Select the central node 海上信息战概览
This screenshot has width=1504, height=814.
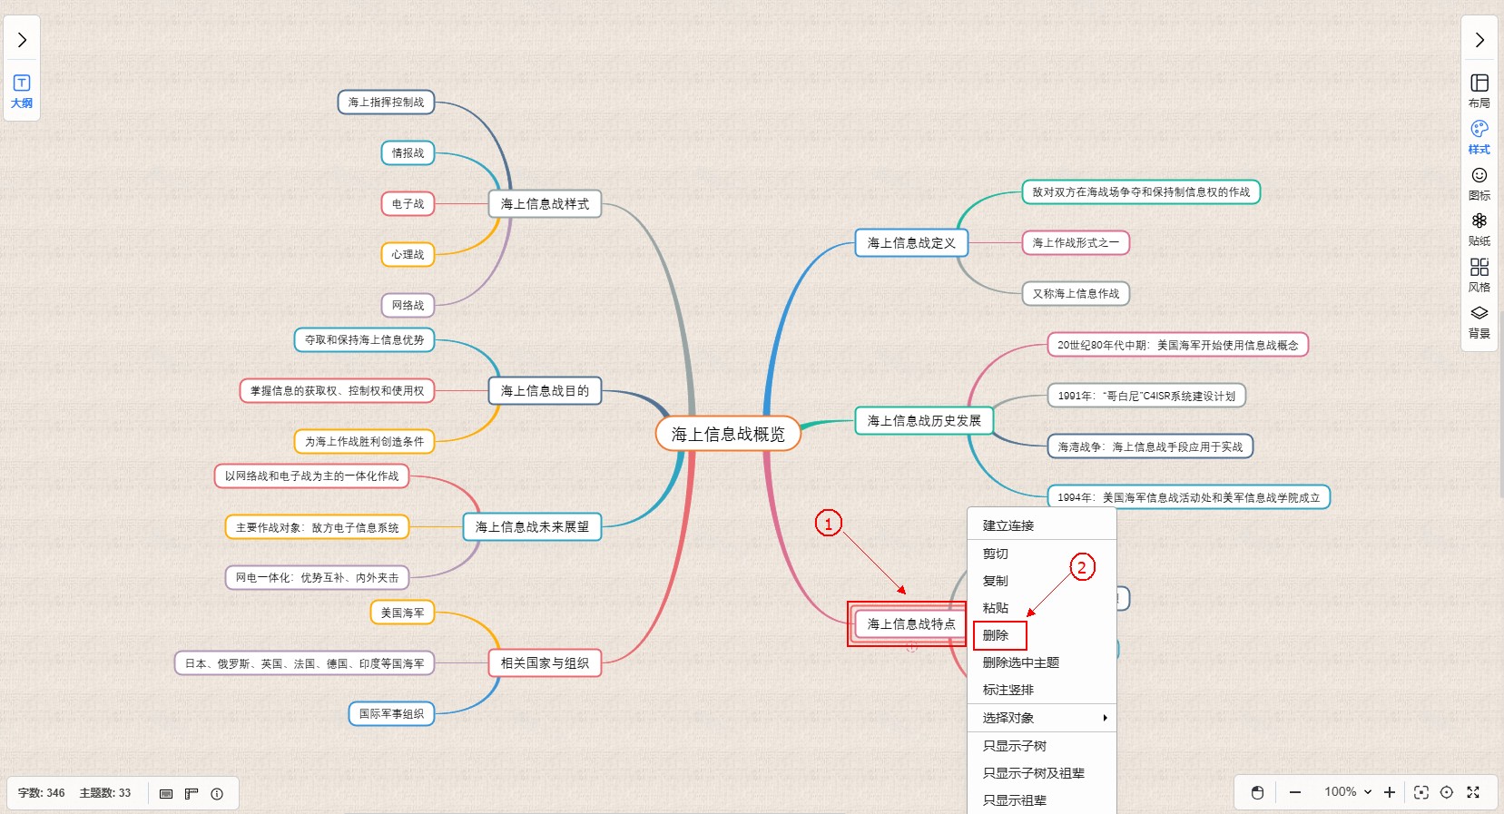(x=728, y=435)
